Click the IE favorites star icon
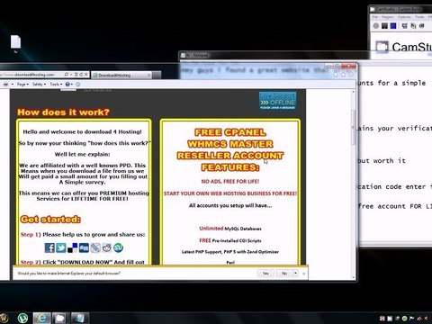 pyautogui.click(x=343, y=75)
